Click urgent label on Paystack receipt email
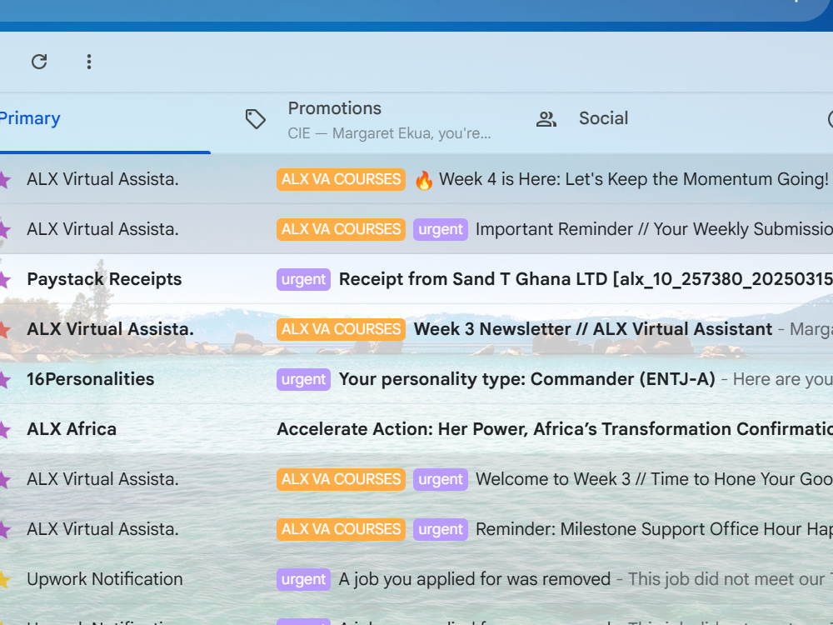 [303, 279]
